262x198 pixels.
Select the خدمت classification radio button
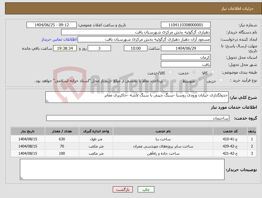pos(194,72)
